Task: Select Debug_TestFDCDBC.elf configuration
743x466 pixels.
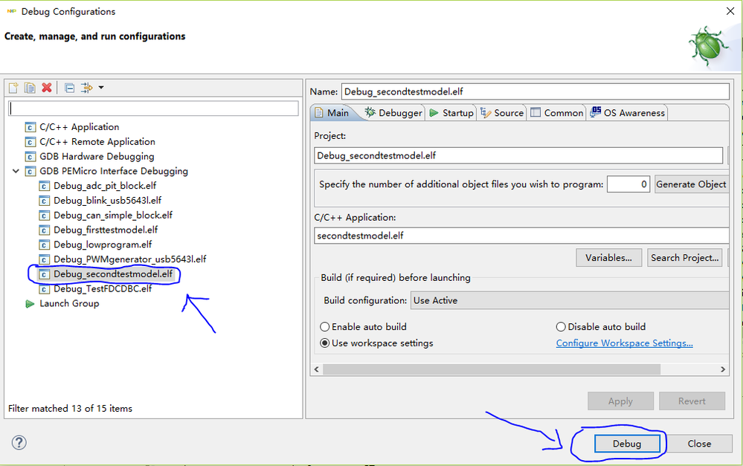Action: (103, 288)
